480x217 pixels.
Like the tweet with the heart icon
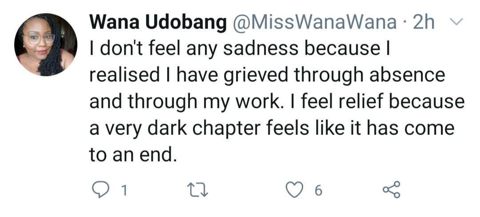coord(294,190)
